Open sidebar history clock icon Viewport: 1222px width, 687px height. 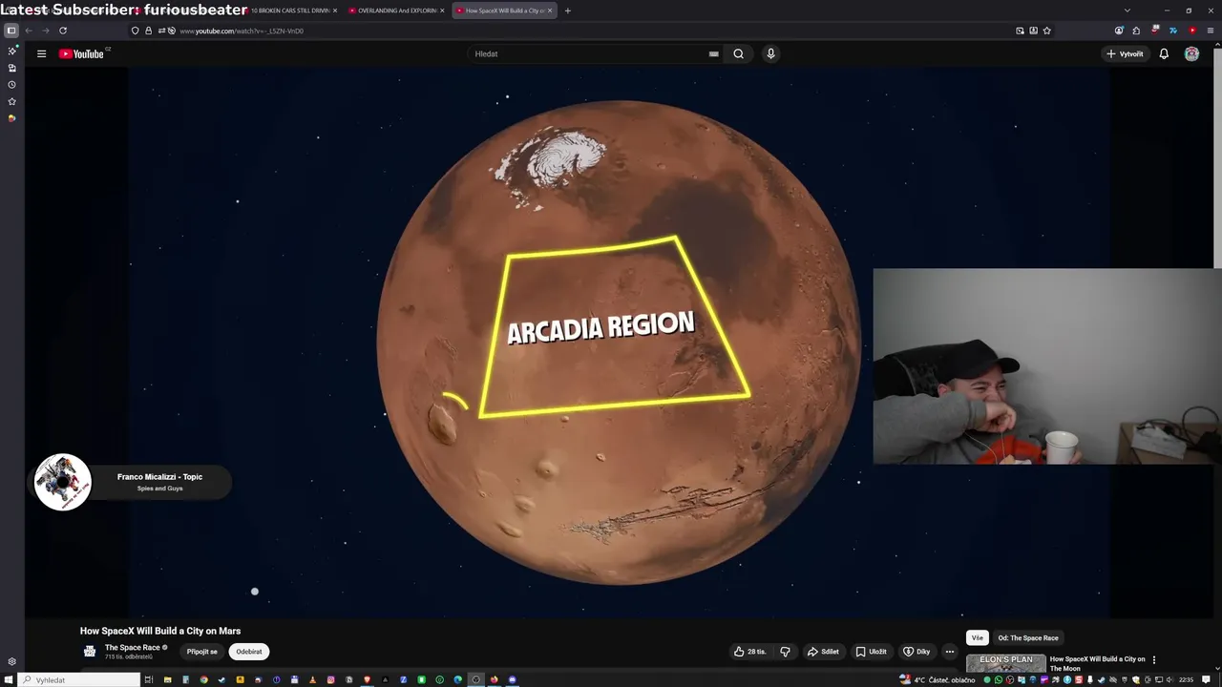[11, 84]
